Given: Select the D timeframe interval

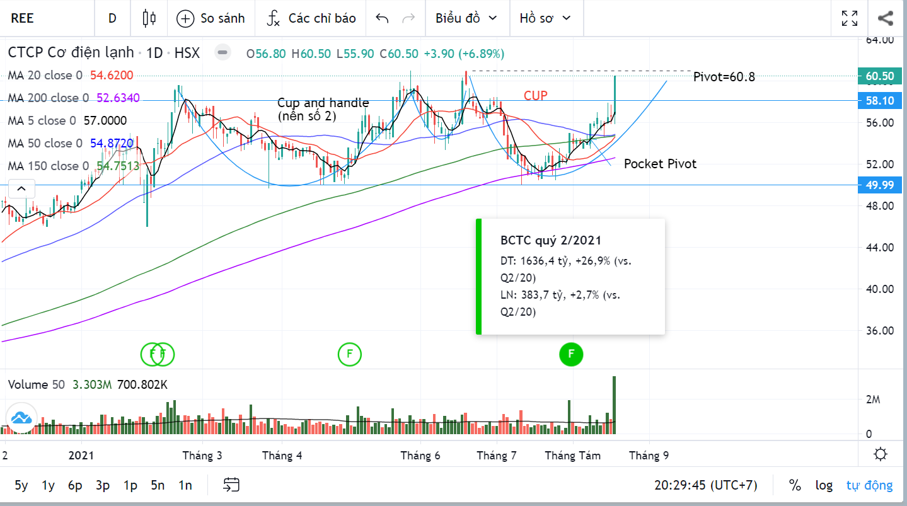Looking at the screenshot, I should pyautogui.click(x=112, y=18).
